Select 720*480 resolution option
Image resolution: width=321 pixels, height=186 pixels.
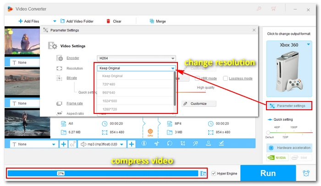[135, 85]
